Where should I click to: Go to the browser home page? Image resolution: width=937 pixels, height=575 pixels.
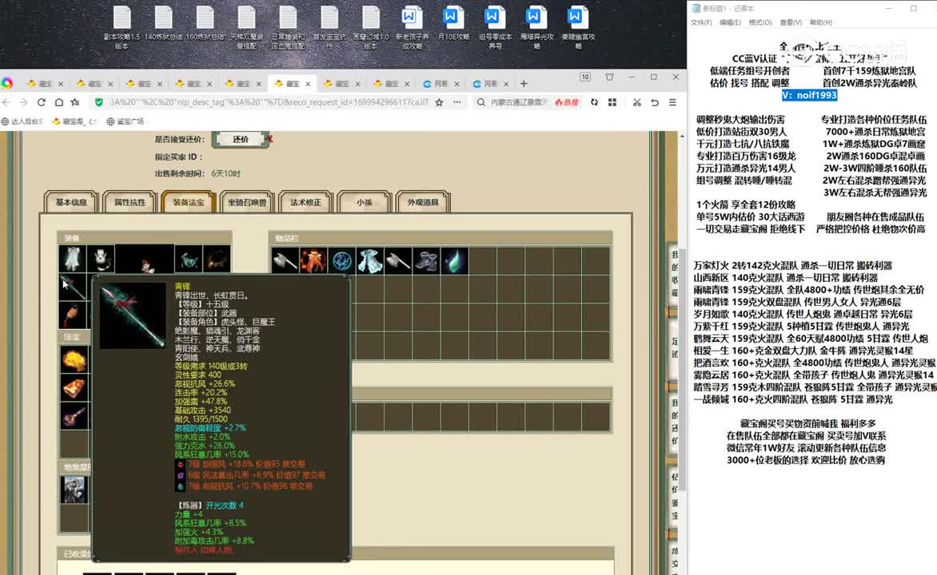pos(58,102)
